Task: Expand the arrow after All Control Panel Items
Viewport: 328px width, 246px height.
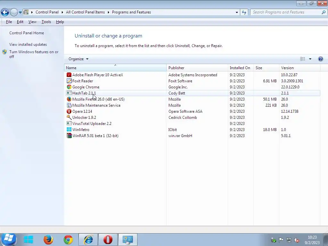Action: pyautogui.click(x=108, y=12)
